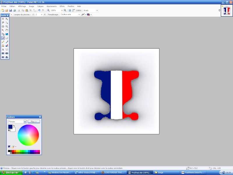Image resolution: width=233 pixels, height=175 pixels.
Task: Select the Eraser tool
Action: [7, 38]
